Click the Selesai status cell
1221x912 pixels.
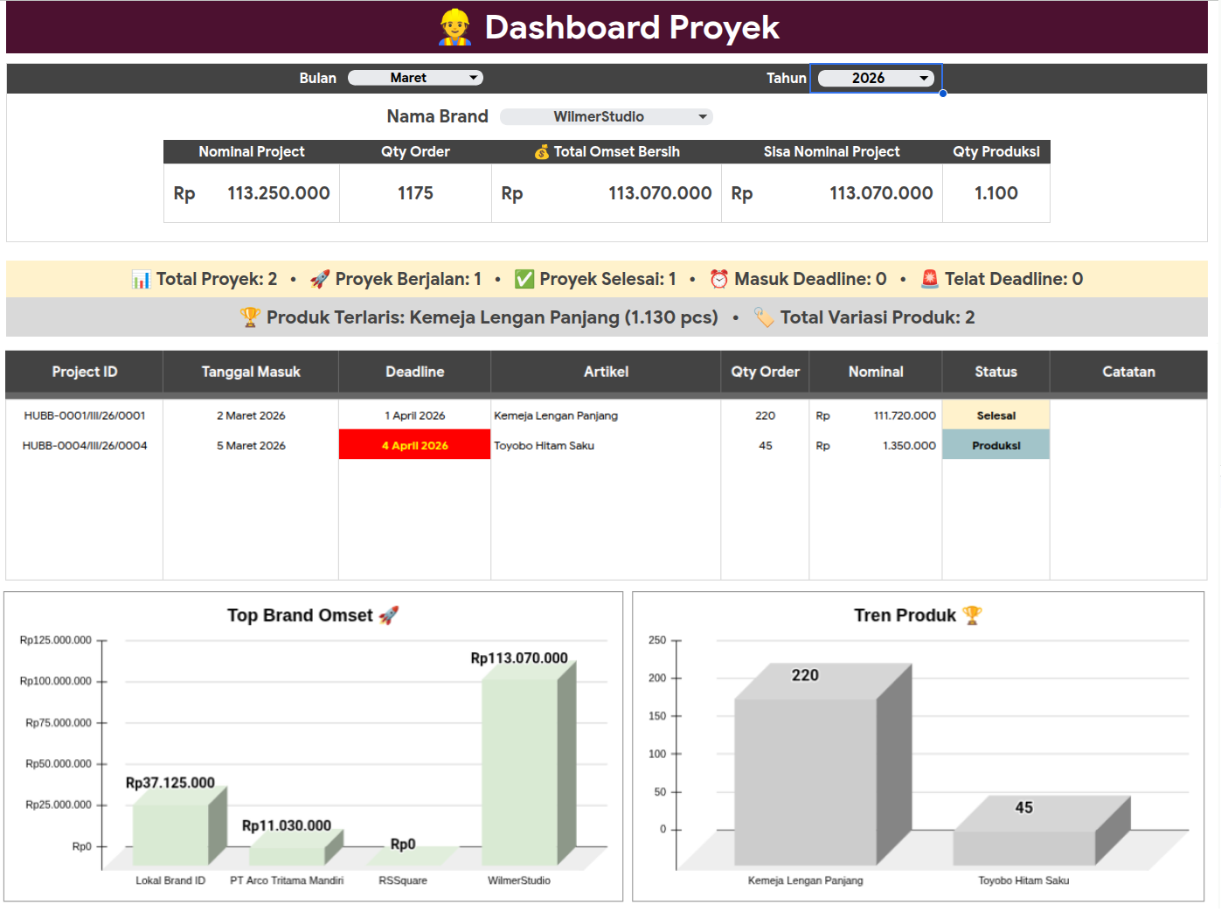(996, 415)
